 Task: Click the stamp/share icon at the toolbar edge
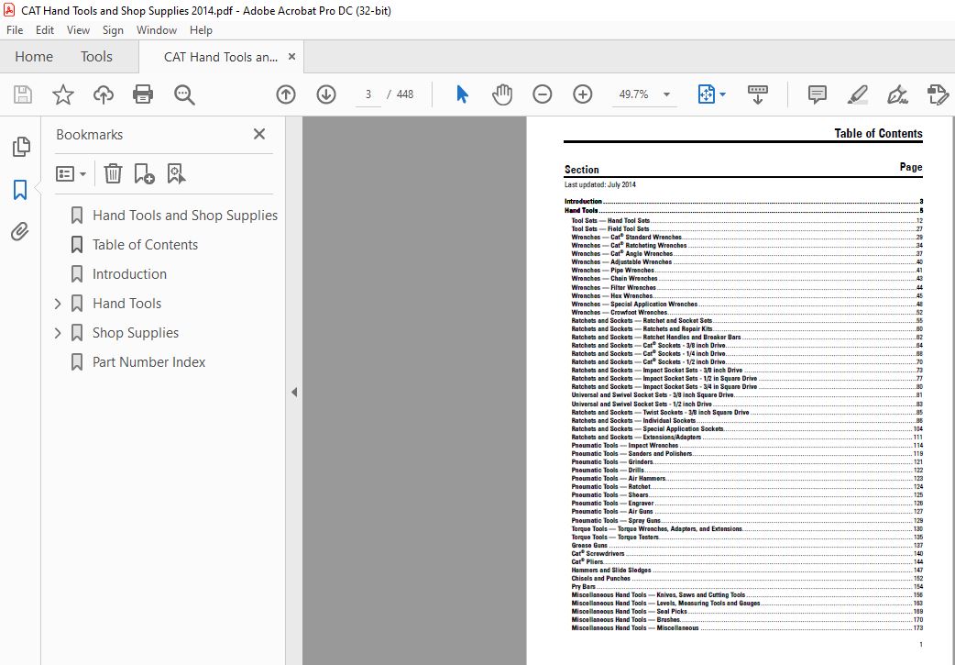point(938,94)
